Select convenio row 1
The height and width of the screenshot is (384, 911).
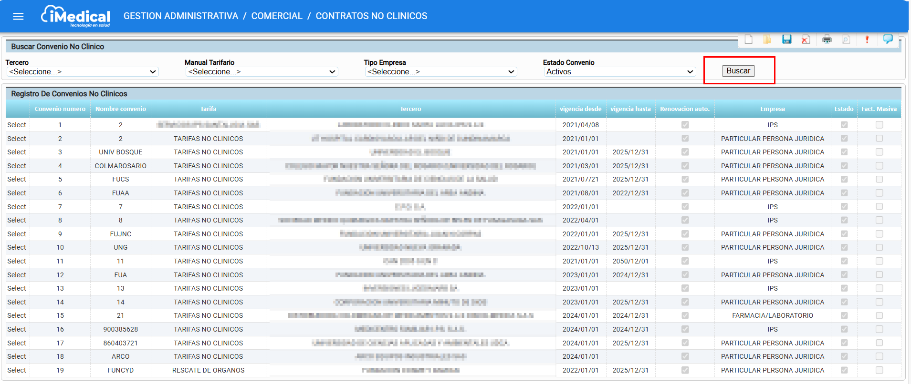pyautogui.click(x=17, y=125)
